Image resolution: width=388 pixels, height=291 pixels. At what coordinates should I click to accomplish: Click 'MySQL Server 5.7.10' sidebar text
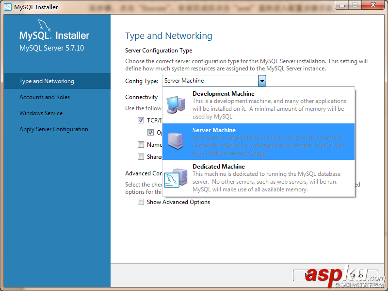(x=52, y=48)
